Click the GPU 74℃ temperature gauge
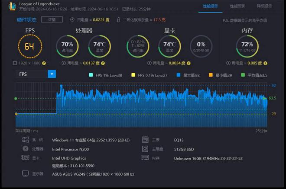The width and height of the screenshot is (286, 189). point(169,46)
